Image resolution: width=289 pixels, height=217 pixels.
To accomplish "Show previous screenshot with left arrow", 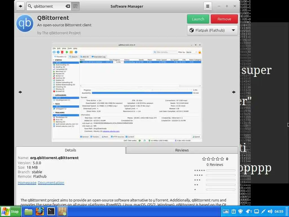I will click(20, 92).
